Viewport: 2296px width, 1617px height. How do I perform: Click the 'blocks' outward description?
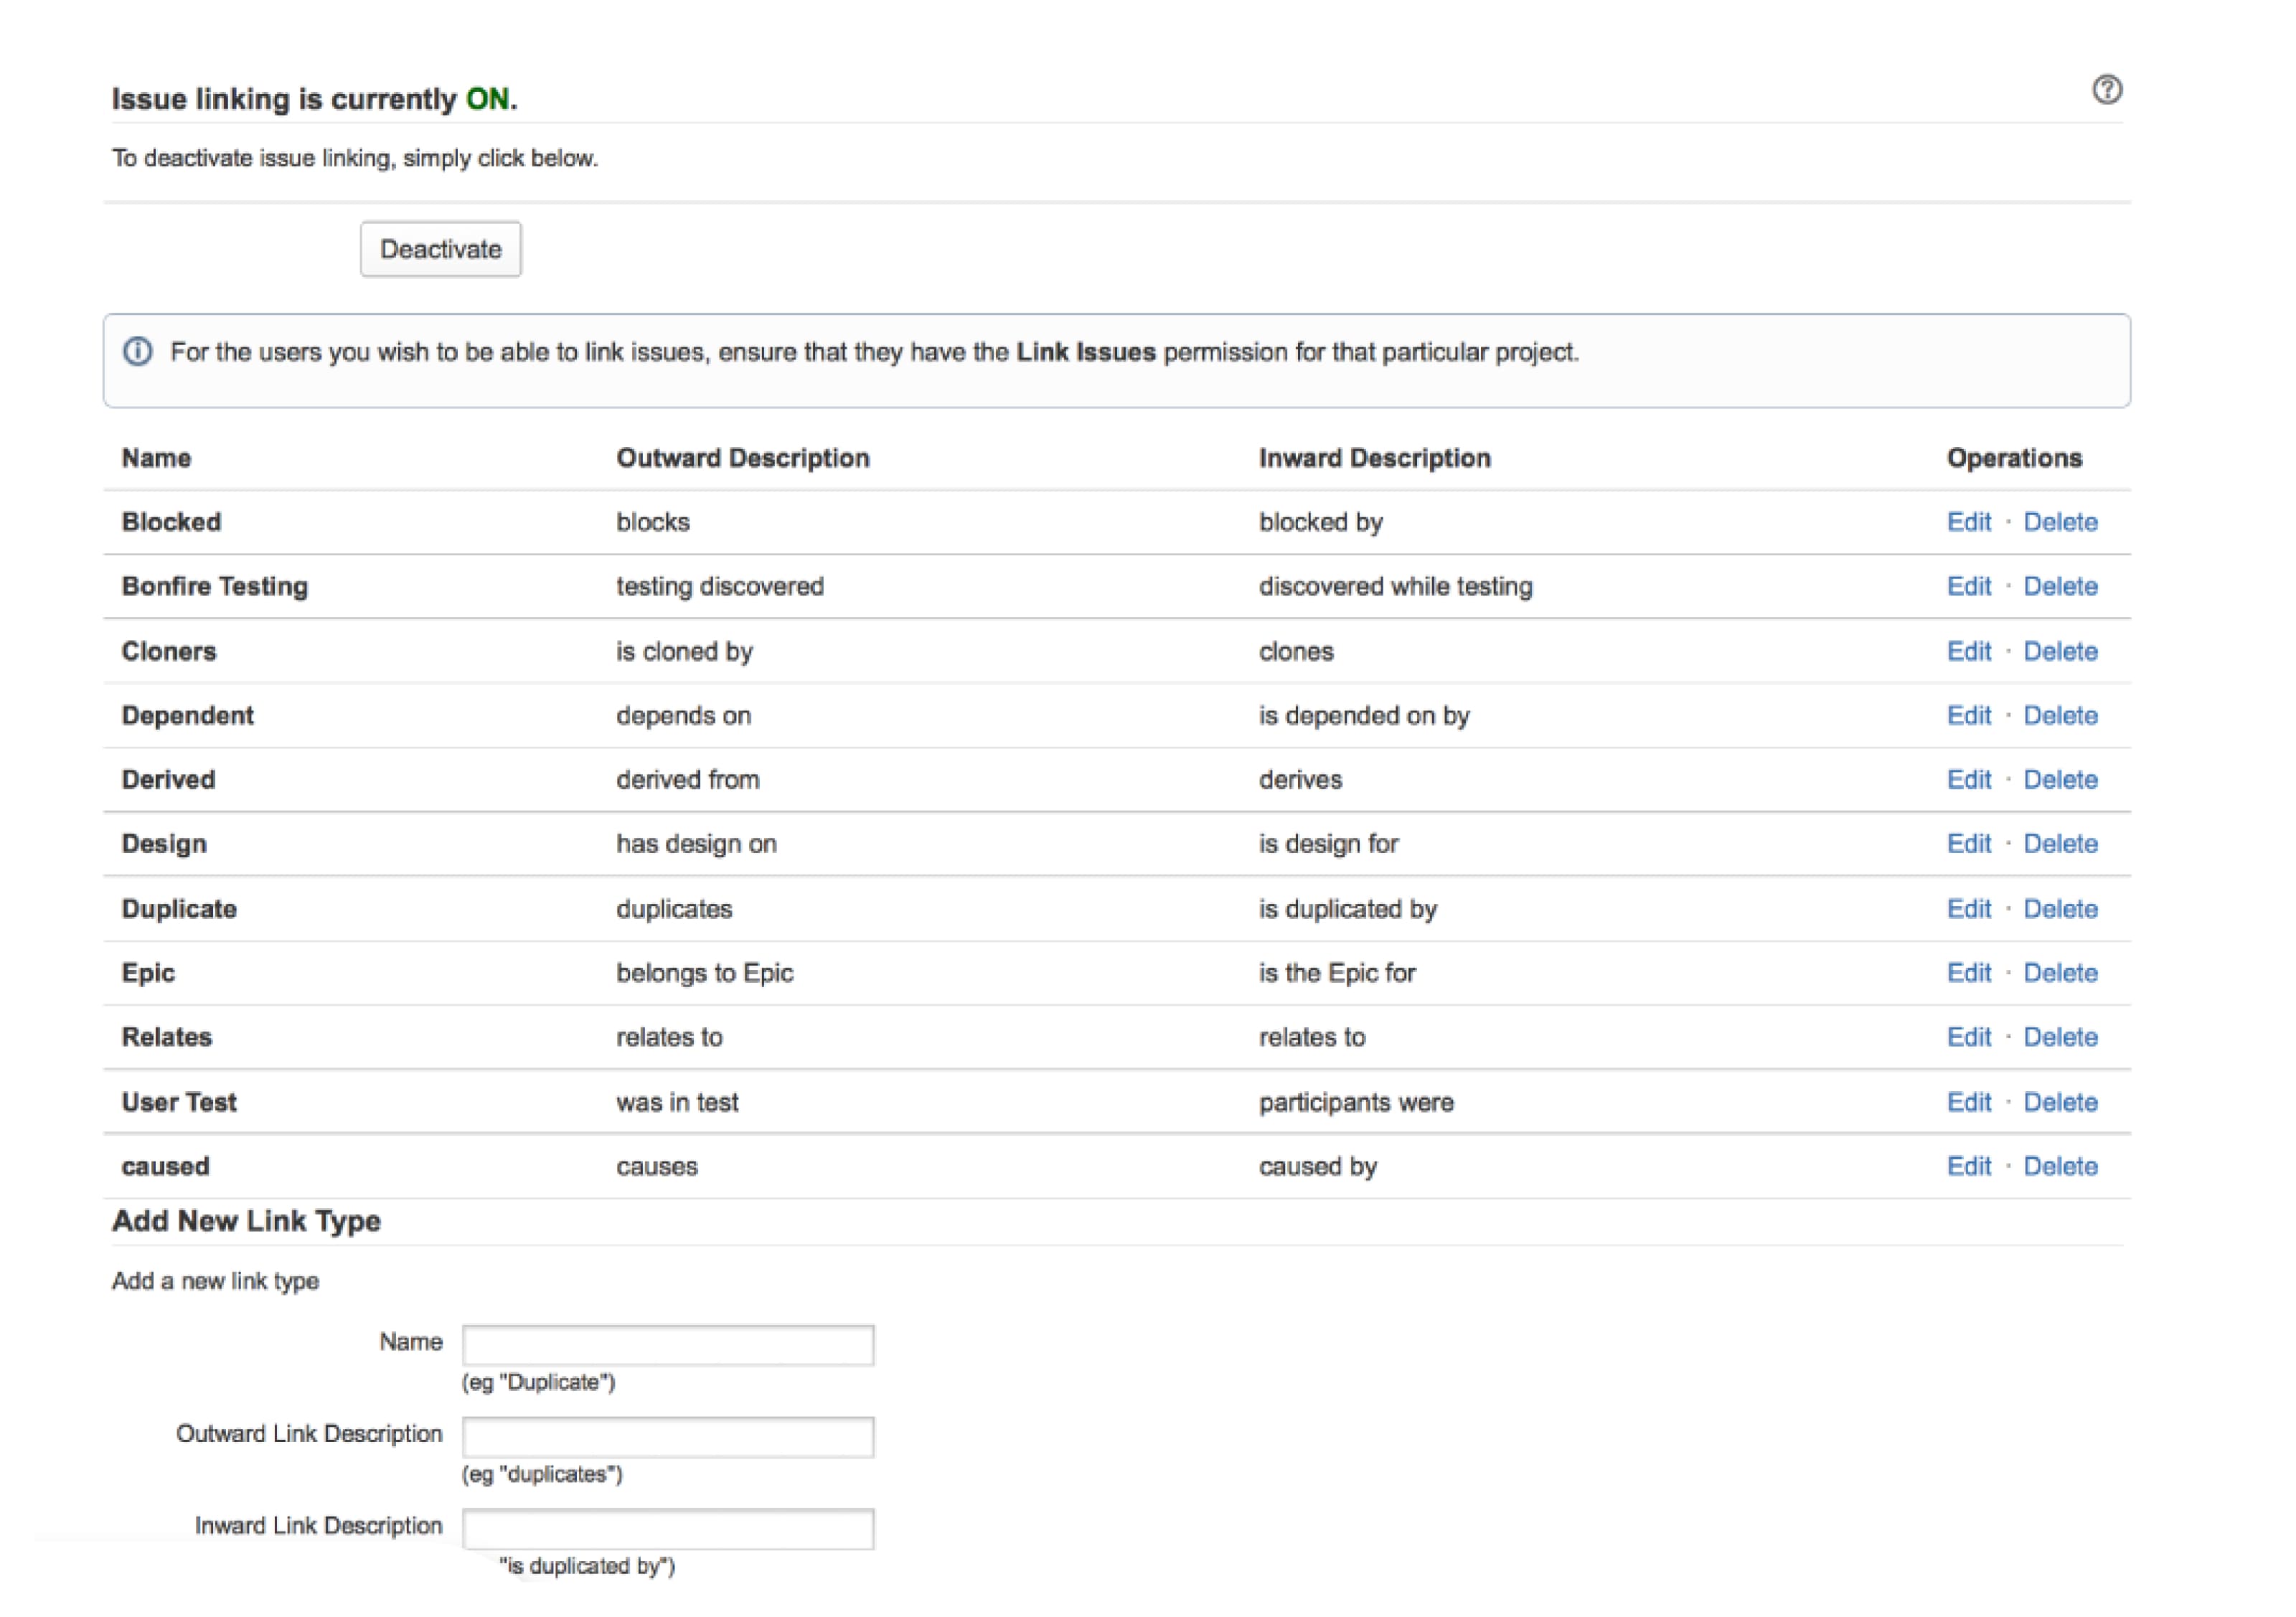(x=653, y=522)
